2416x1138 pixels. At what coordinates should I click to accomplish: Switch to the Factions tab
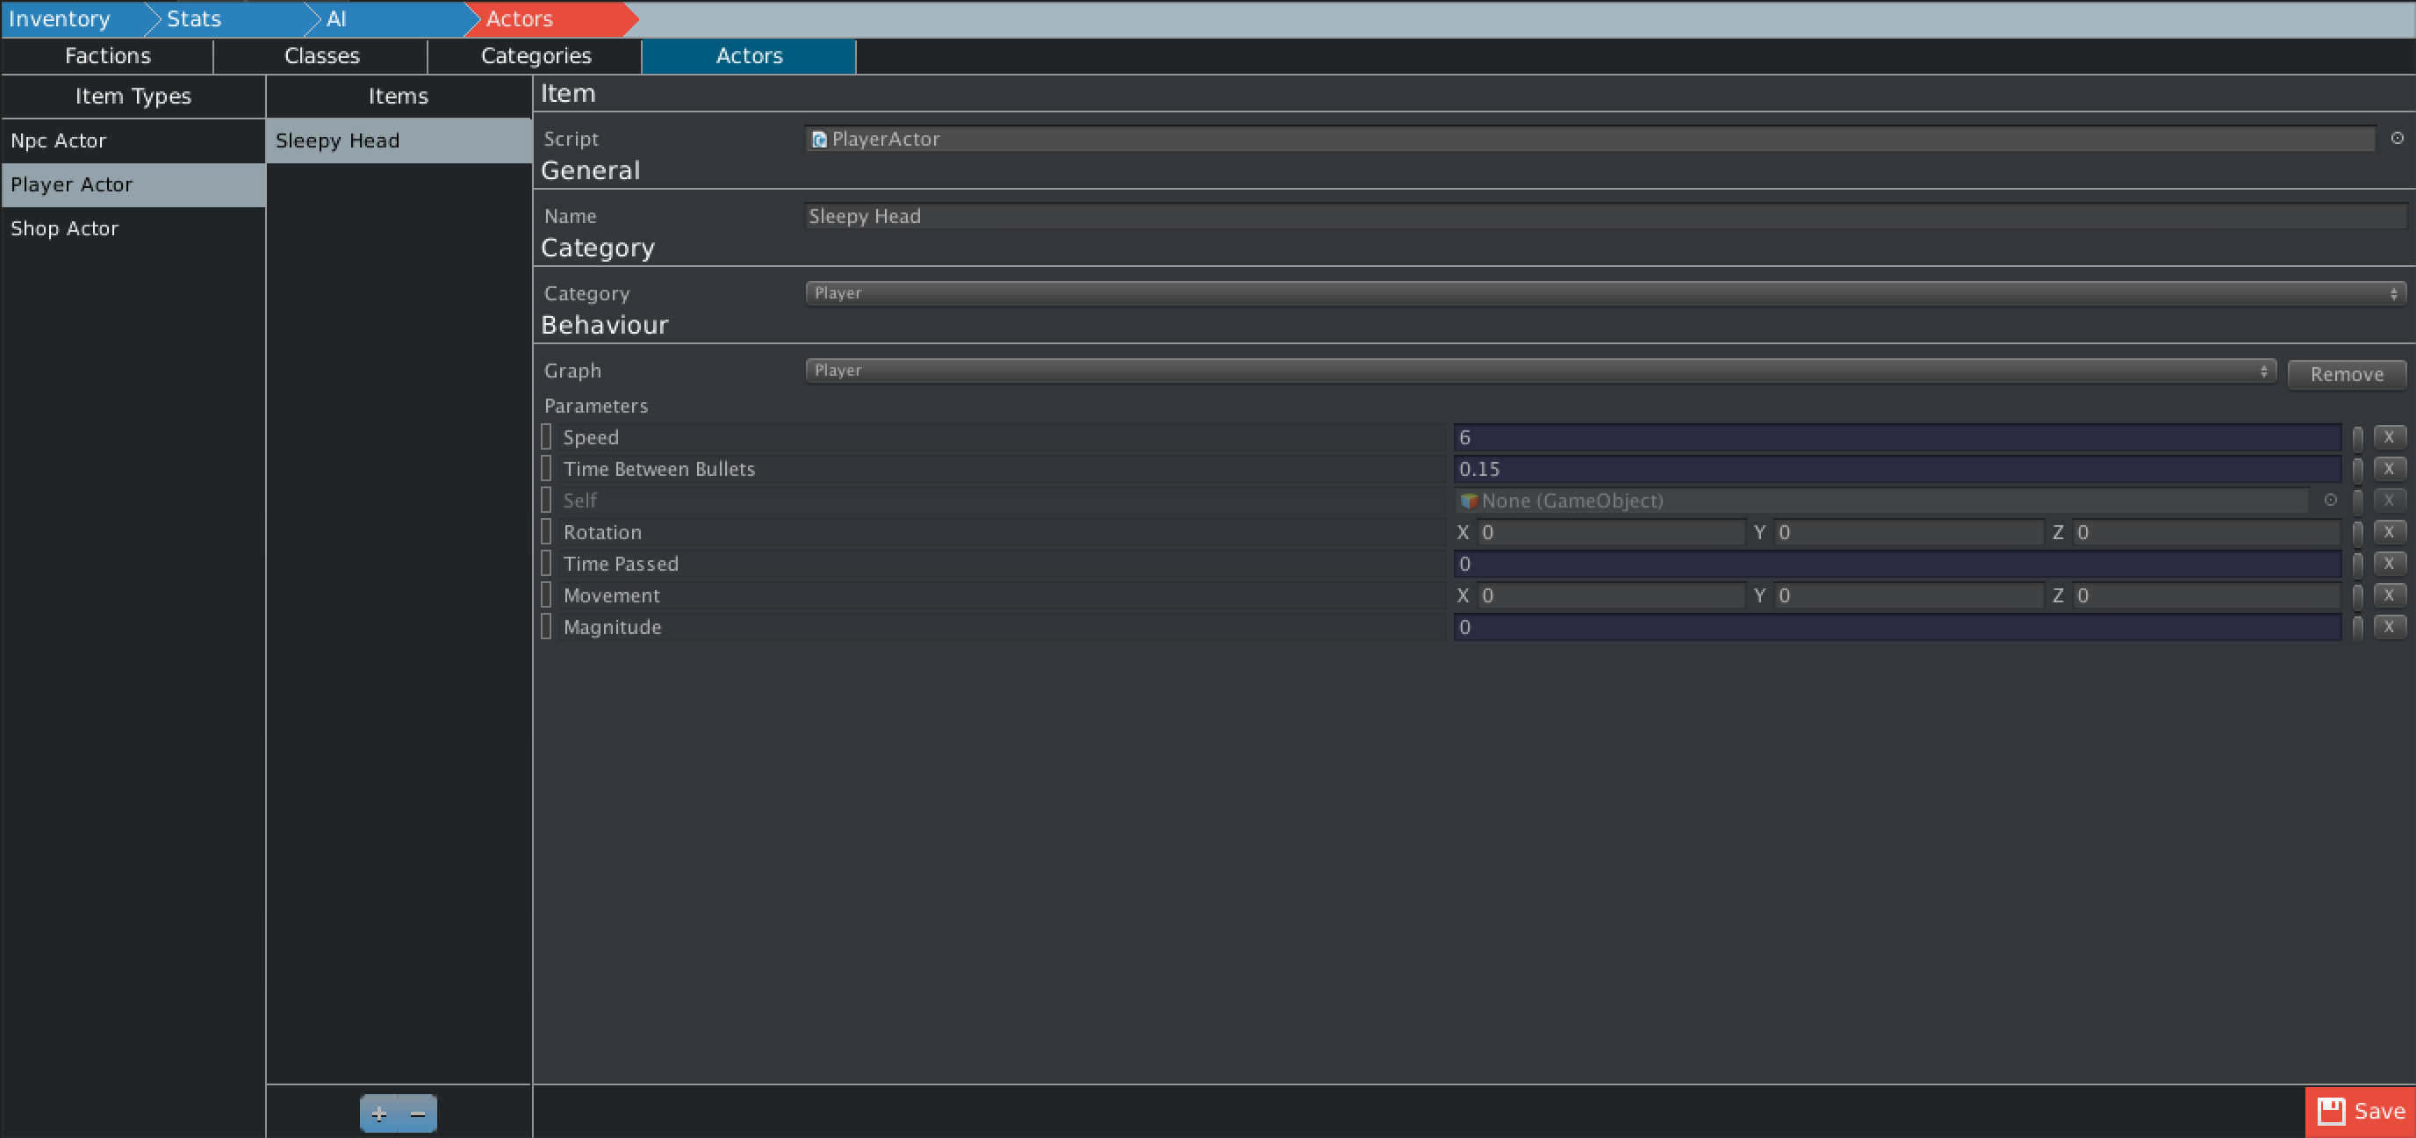108,56
